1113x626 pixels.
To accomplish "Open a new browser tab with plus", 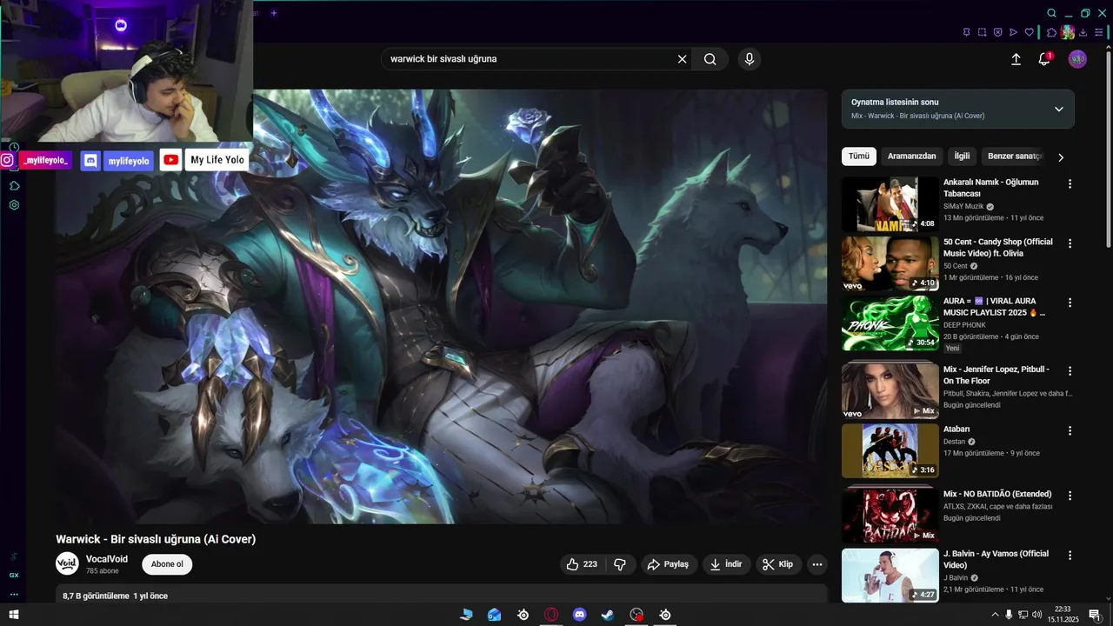I will (274, 13).
